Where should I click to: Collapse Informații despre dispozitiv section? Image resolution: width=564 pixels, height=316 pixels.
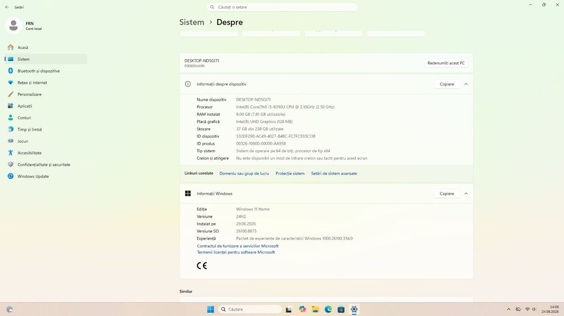coord(466,84)
